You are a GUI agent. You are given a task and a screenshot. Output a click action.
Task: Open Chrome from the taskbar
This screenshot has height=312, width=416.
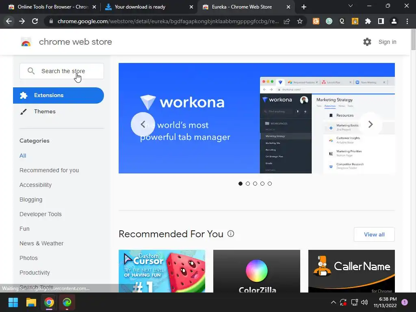[x=49, y=302]
